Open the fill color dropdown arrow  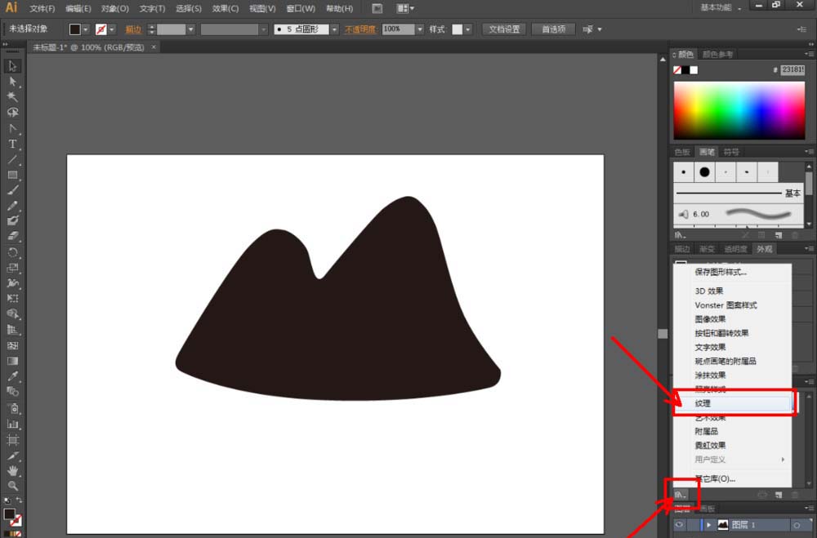[x=85, y=29]
